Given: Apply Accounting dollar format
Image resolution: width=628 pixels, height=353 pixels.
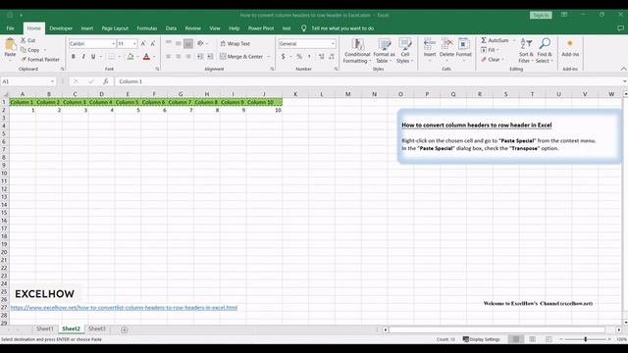Looking at the screenshot, I should [x=284, y=57].
